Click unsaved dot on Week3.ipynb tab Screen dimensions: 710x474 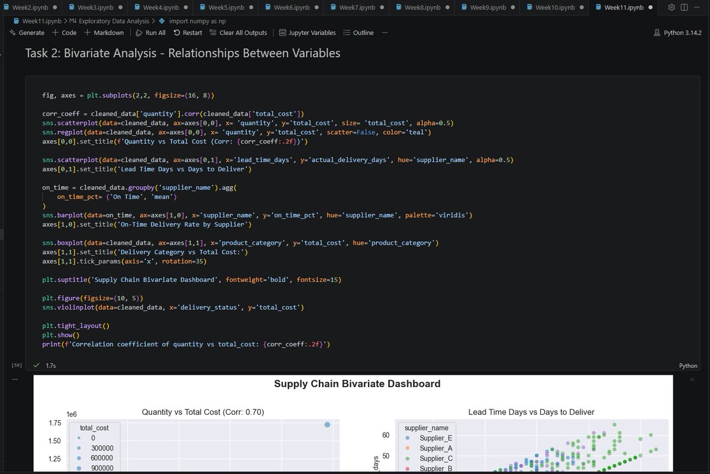coord(120,7)
